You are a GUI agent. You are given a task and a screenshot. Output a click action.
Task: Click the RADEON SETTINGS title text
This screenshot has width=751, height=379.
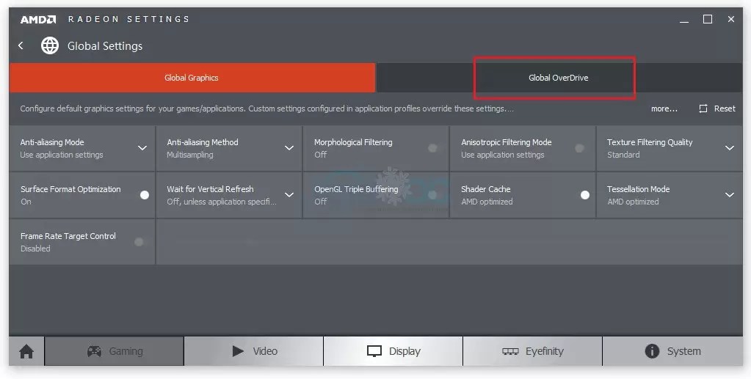[x=129, y=19]
